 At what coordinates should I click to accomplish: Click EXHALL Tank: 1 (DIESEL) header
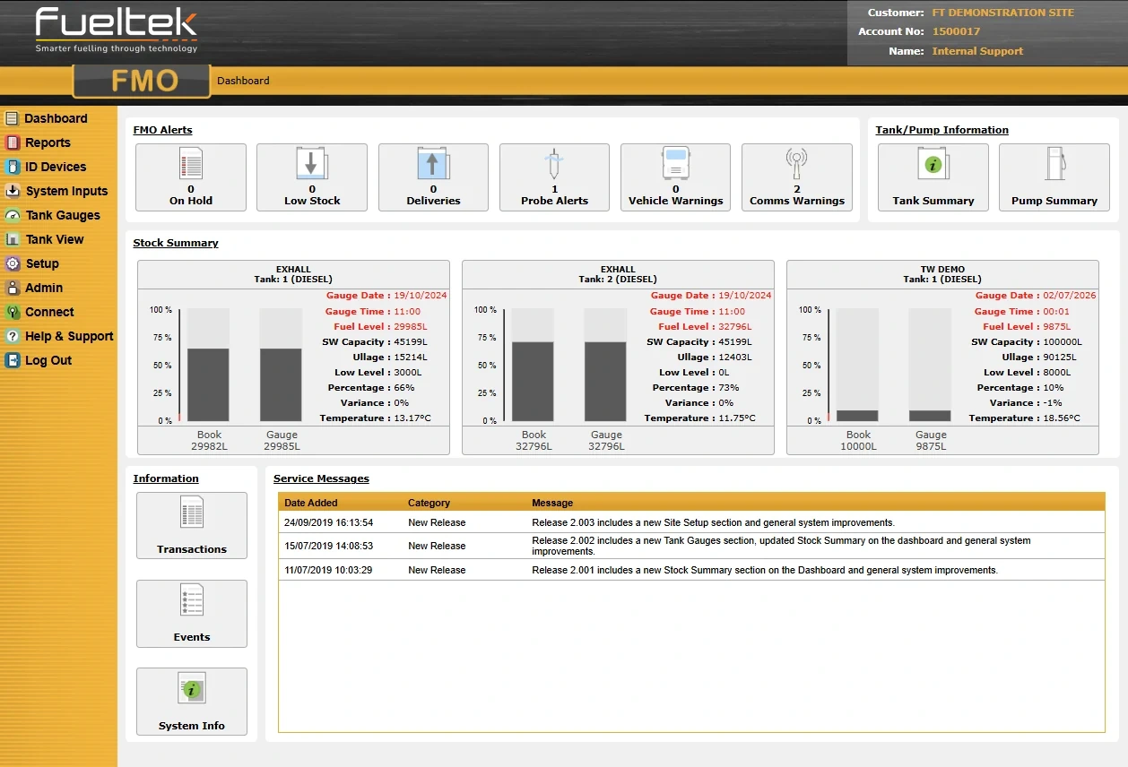tap(293, 274)
